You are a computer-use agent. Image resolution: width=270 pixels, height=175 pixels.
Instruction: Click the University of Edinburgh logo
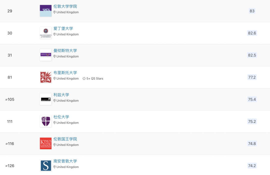coord(46,33)
